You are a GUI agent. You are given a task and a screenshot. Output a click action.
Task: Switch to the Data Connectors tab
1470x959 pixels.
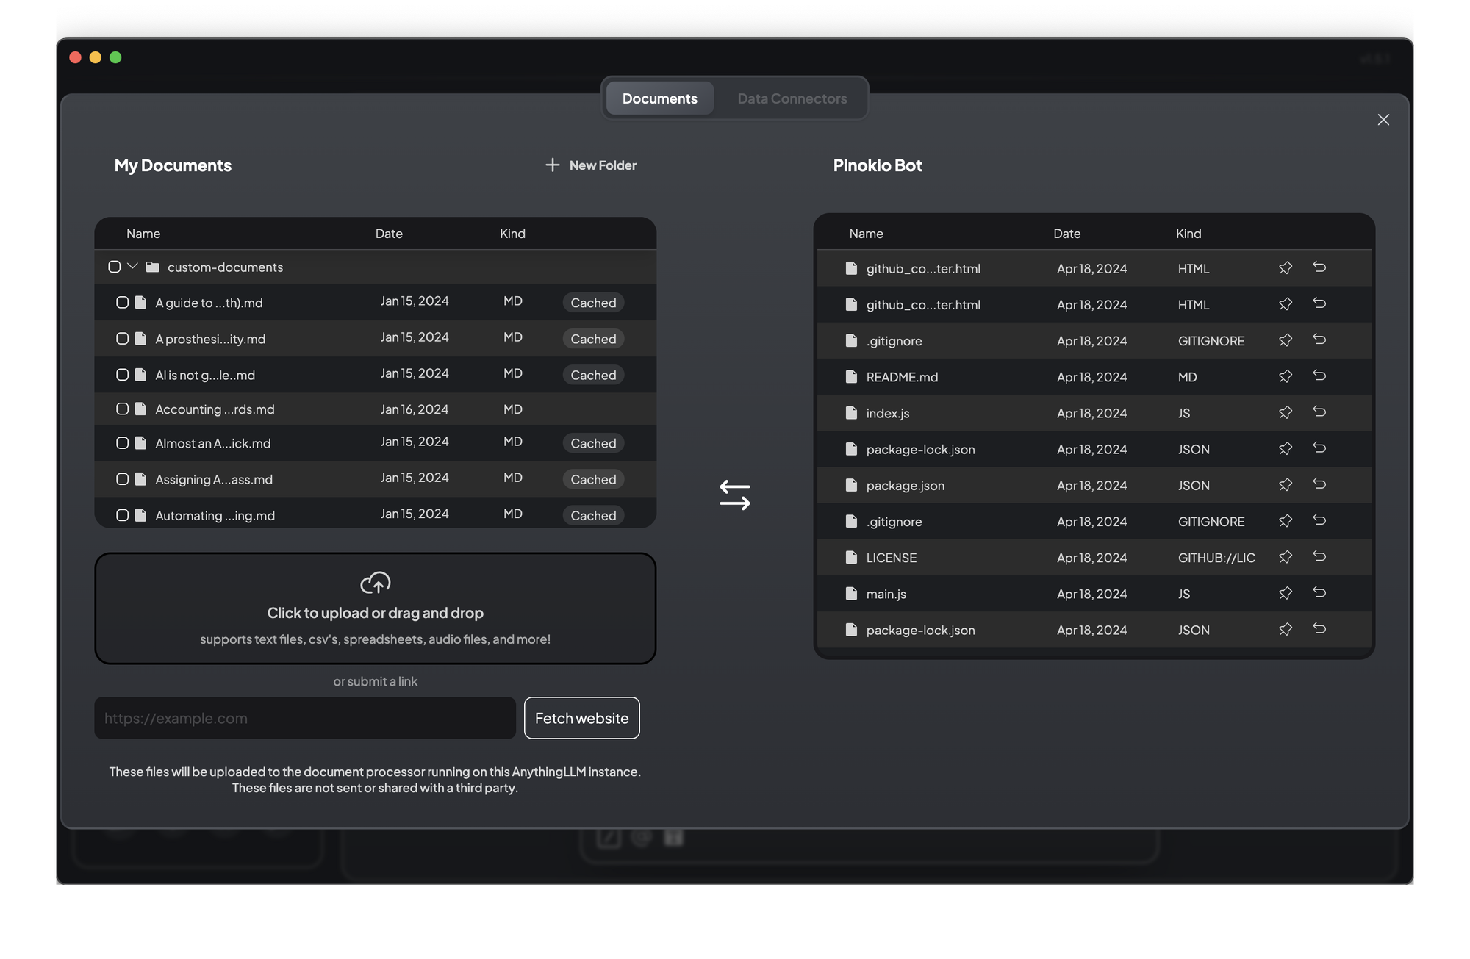(x=792, y=98)
